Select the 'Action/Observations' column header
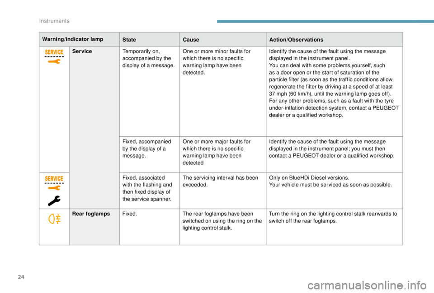Screen dimensions: 434x293 coord(296,40)
